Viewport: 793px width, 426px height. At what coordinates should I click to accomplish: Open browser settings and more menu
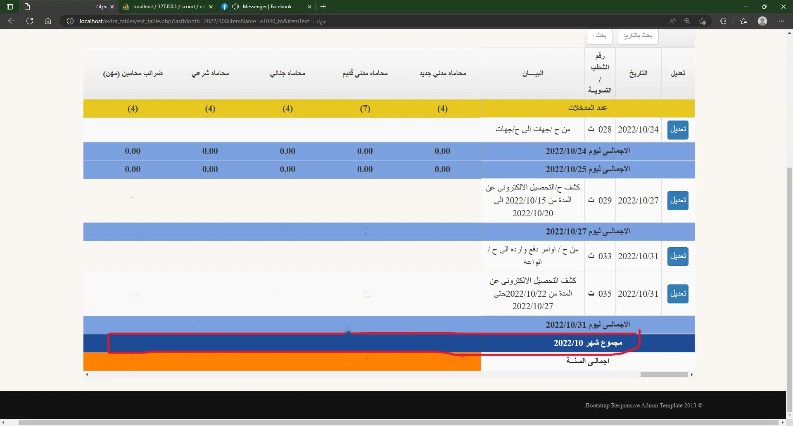click(x=781, y=21)
